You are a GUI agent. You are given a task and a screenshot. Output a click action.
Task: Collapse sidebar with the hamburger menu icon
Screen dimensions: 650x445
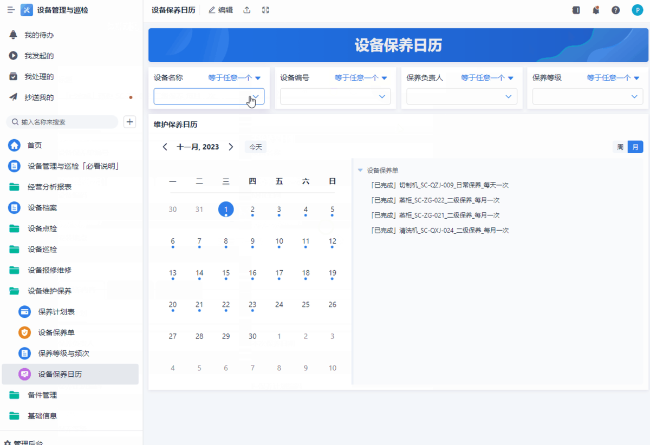(11, 10)
